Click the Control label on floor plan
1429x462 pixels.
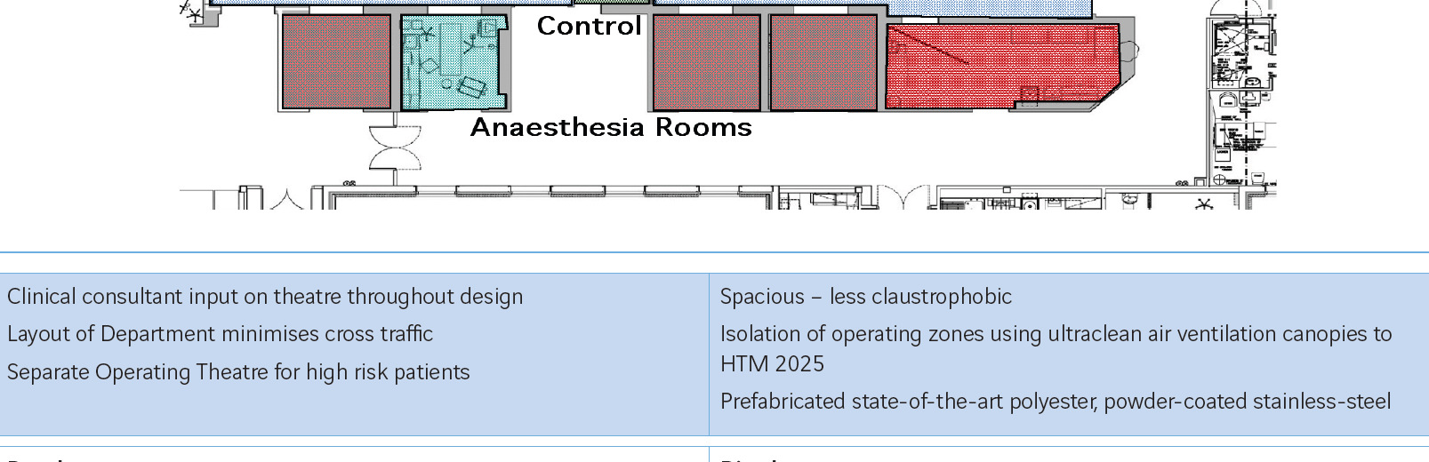(589, 26)
